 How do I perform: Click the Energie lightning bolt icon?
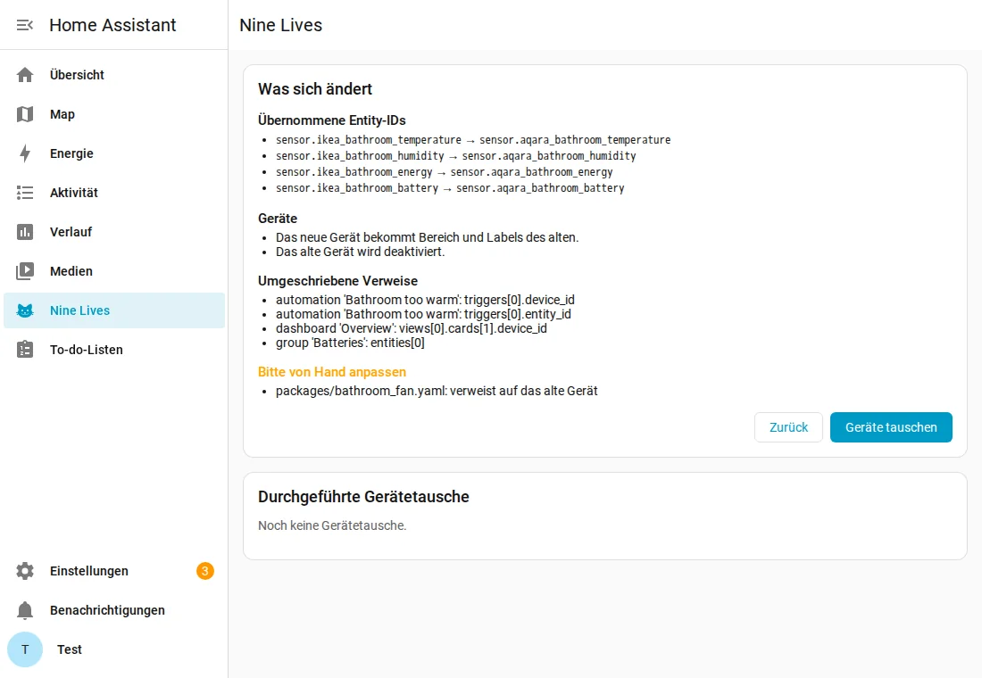pyautogui.click(x=25, y=153)
